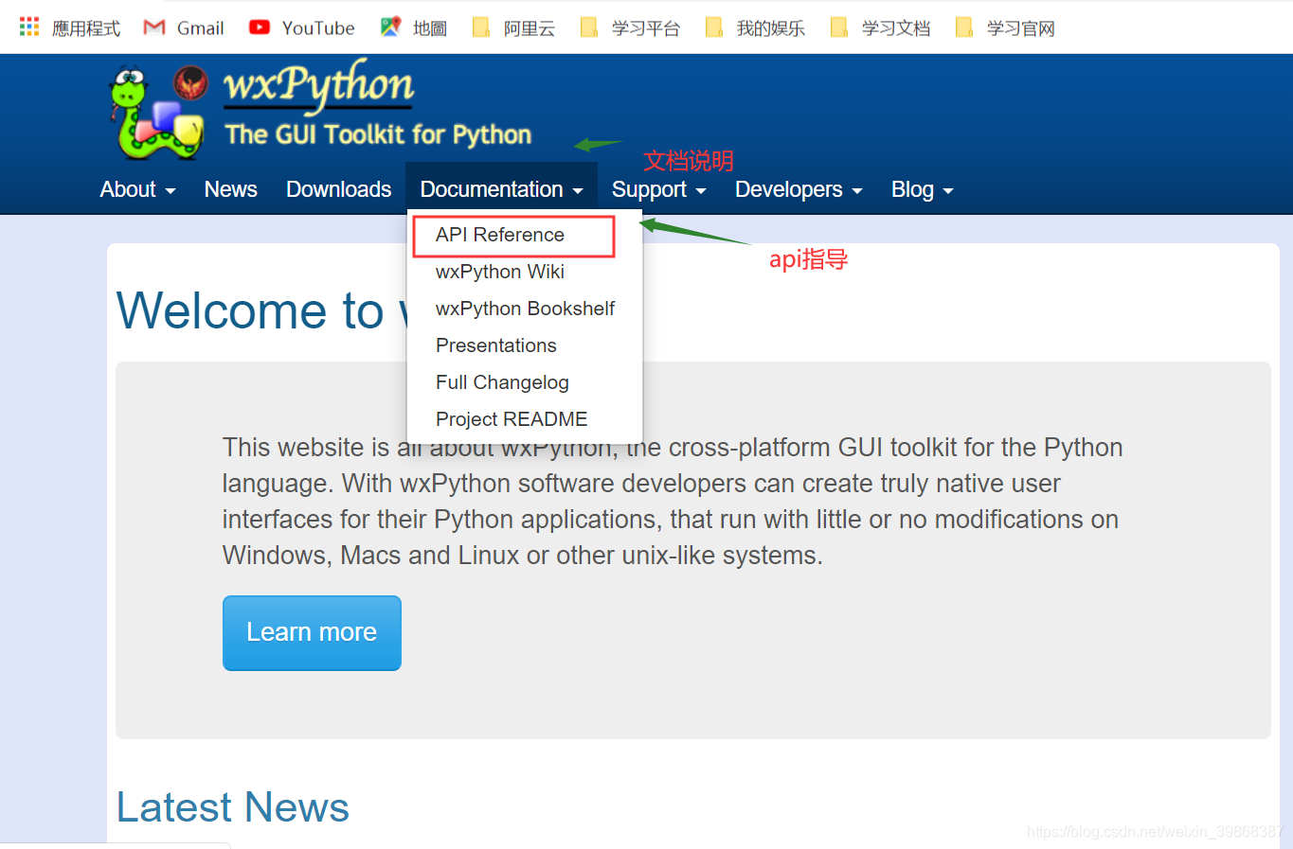Click the Learn more button

point(312,632)
